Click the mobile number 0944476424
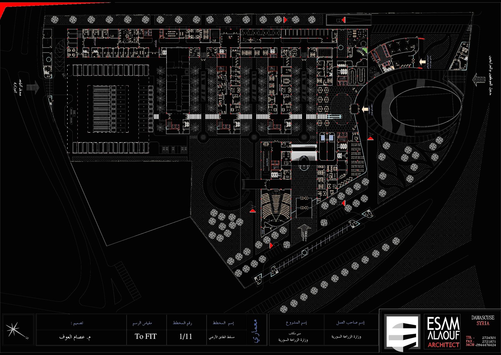The width and height of the screenshot is (501, 355). [486, 345]
